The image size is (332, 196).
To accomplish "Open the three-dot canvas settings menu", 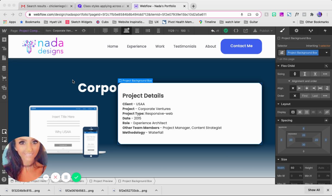I will tap(95, 31).
